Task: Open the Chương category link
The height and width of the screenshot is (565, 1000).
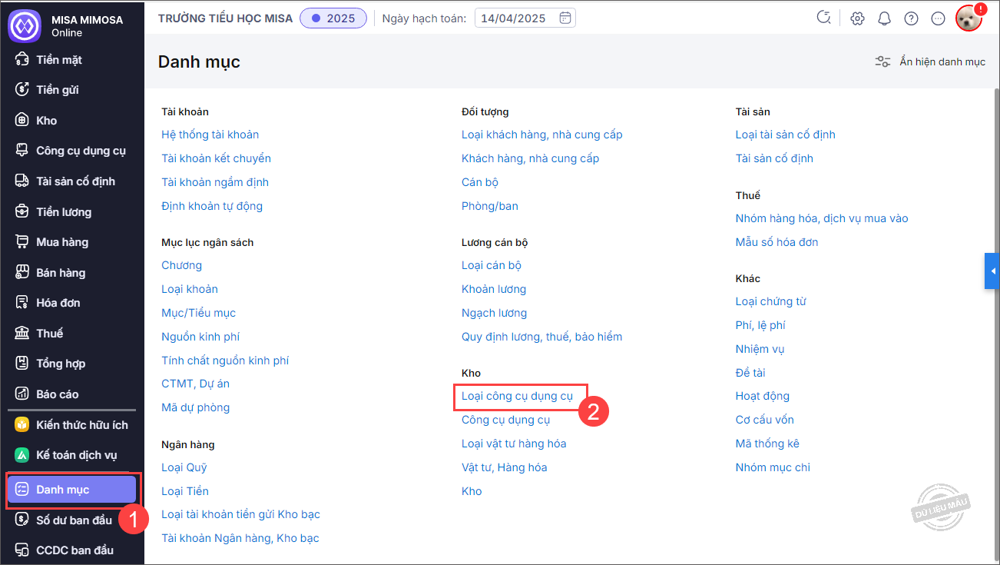Action: tap(182, 265)
